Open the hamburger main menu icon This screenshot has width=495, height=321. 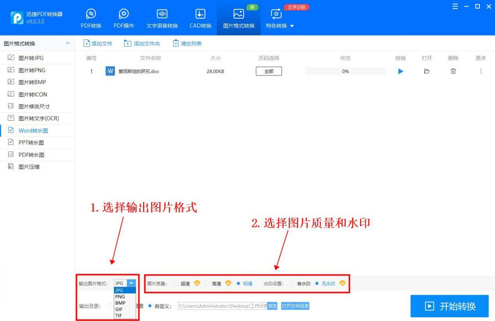pos(455,6)
